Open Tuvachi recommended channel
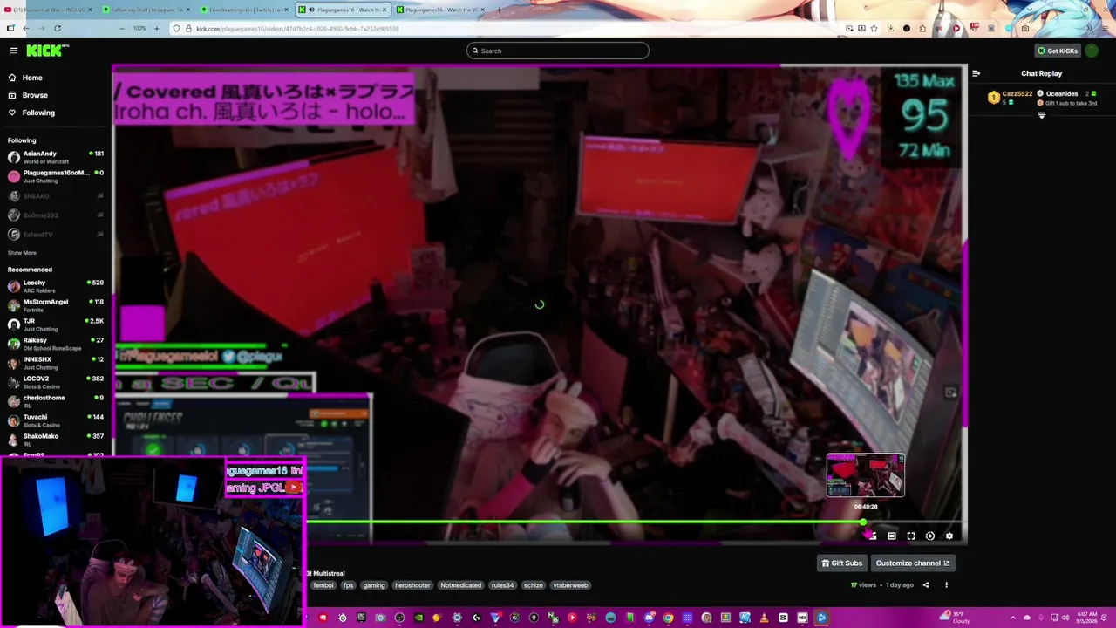The width and height of the screenshot is (1116, 628). 55,420
